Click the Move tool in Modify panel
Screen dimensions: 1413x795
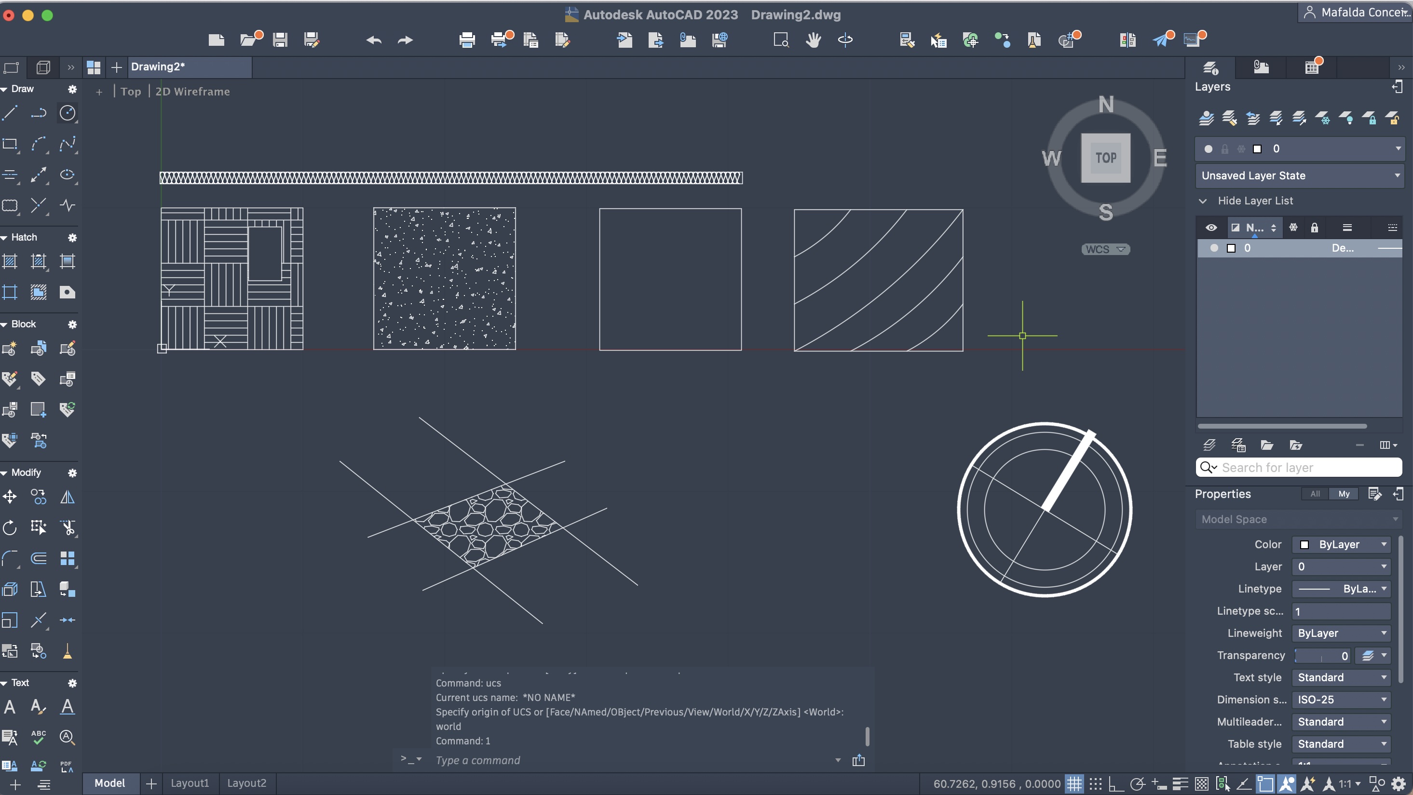coord(10,497)
